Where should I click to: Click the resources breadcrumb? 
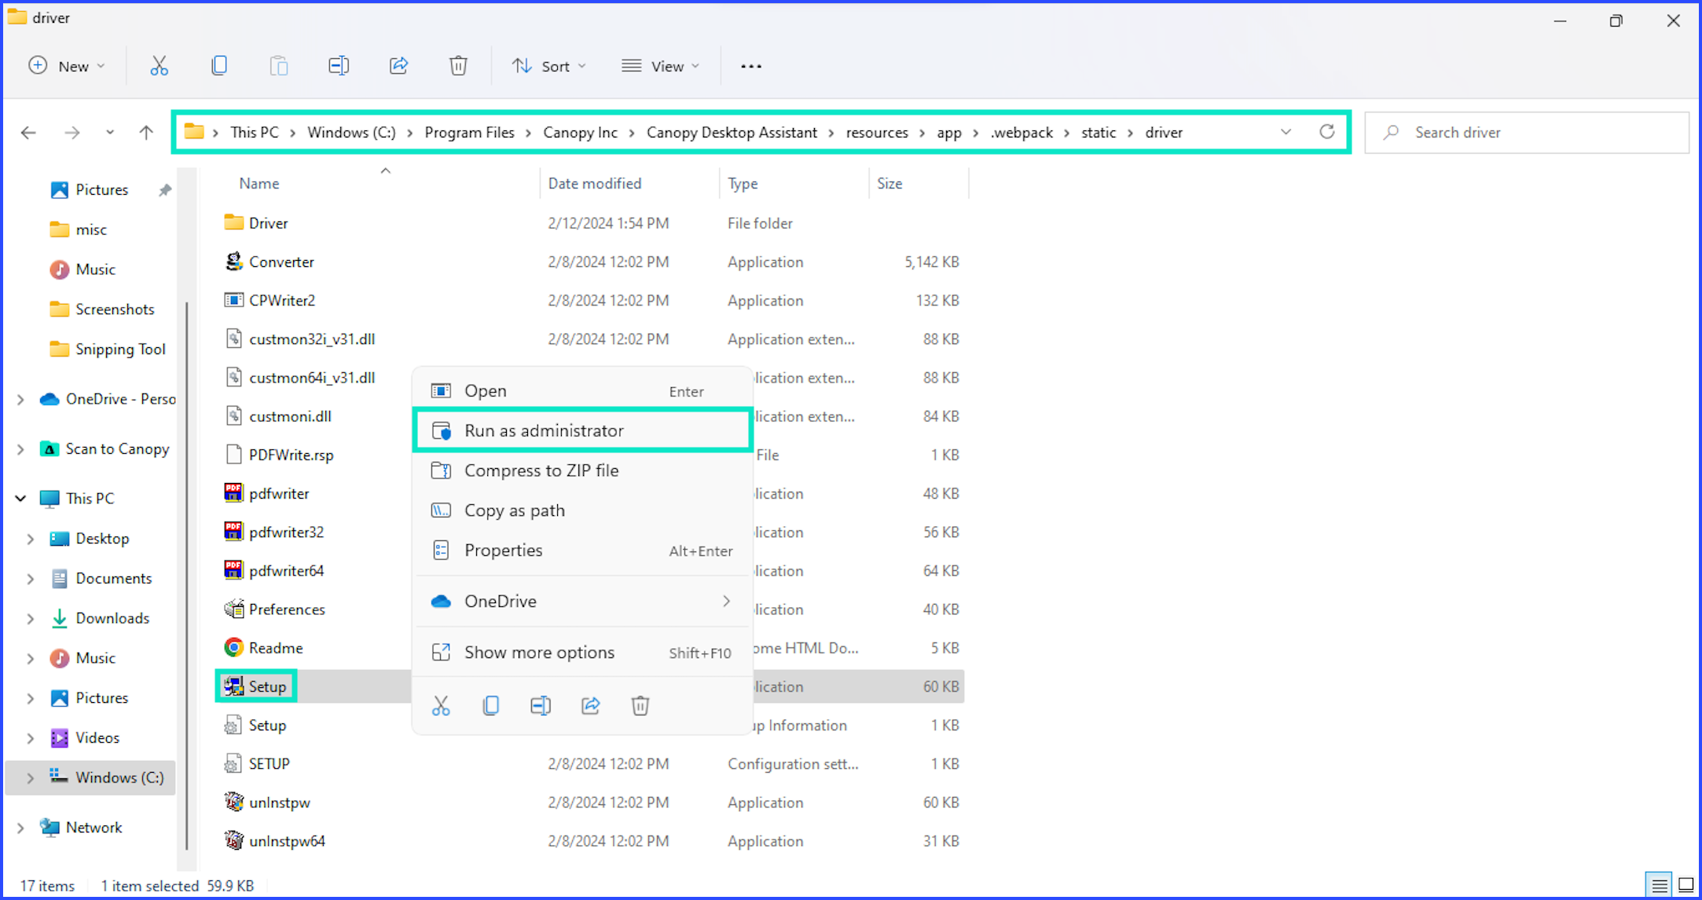pos(877,133)
